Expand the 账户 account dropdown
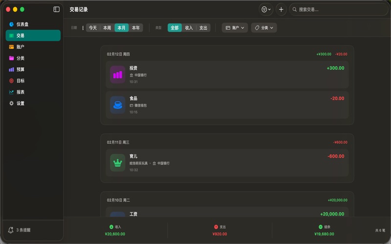Image resolution: width=391 pixels, height=244 pixels. point(235,28)
